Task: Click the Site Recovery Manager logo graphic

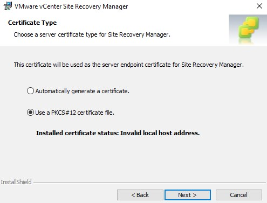Action: click(x=248, y=30)
